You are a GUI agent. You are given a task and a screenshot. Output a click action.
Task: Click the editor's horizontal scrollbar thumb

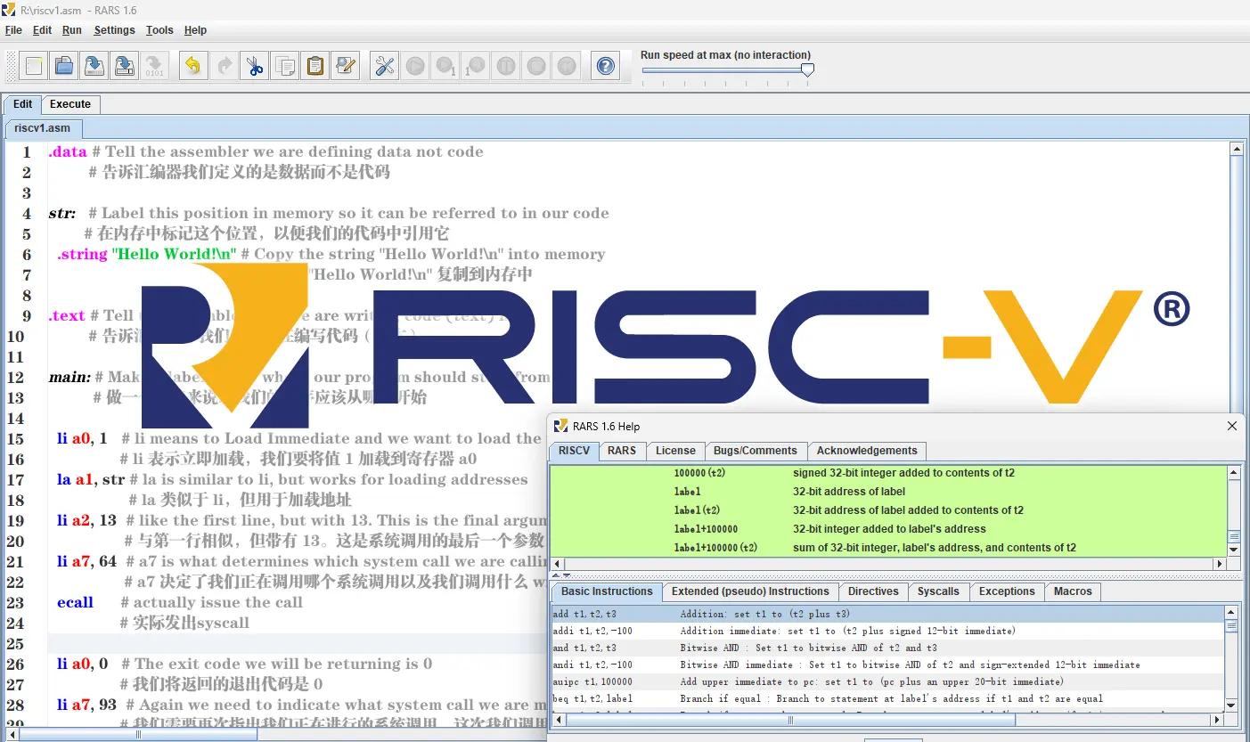click(x=138, y=735)
